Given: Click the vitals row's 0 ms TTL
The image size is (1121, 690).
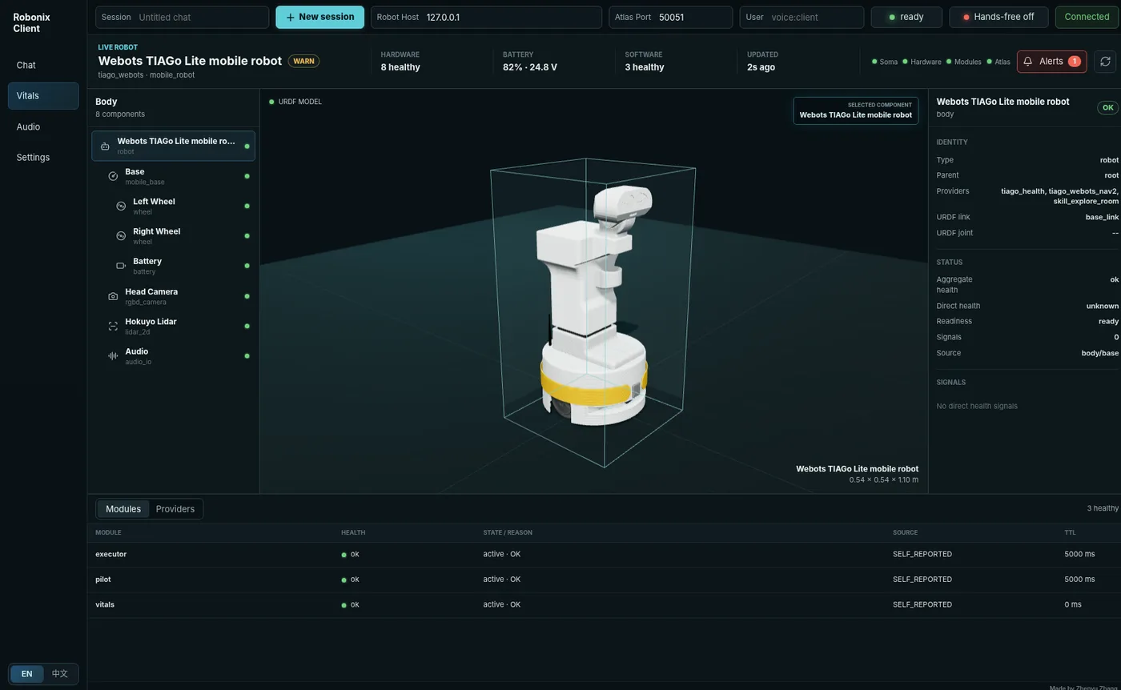Looking at the screenshot, I should 1073,604.
